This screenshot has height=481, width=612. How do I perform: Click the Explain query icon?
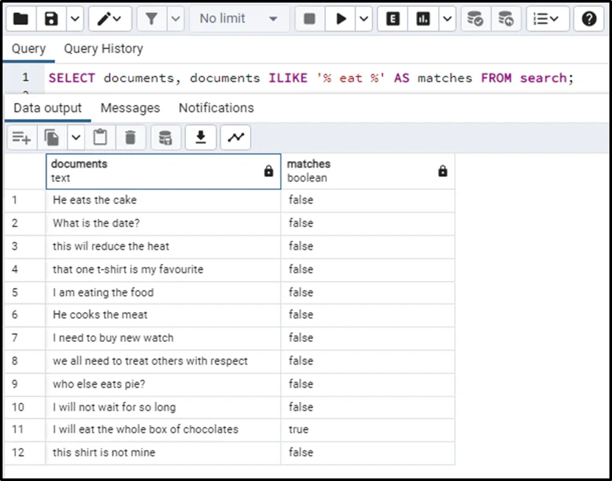click(x=392, y=19)
